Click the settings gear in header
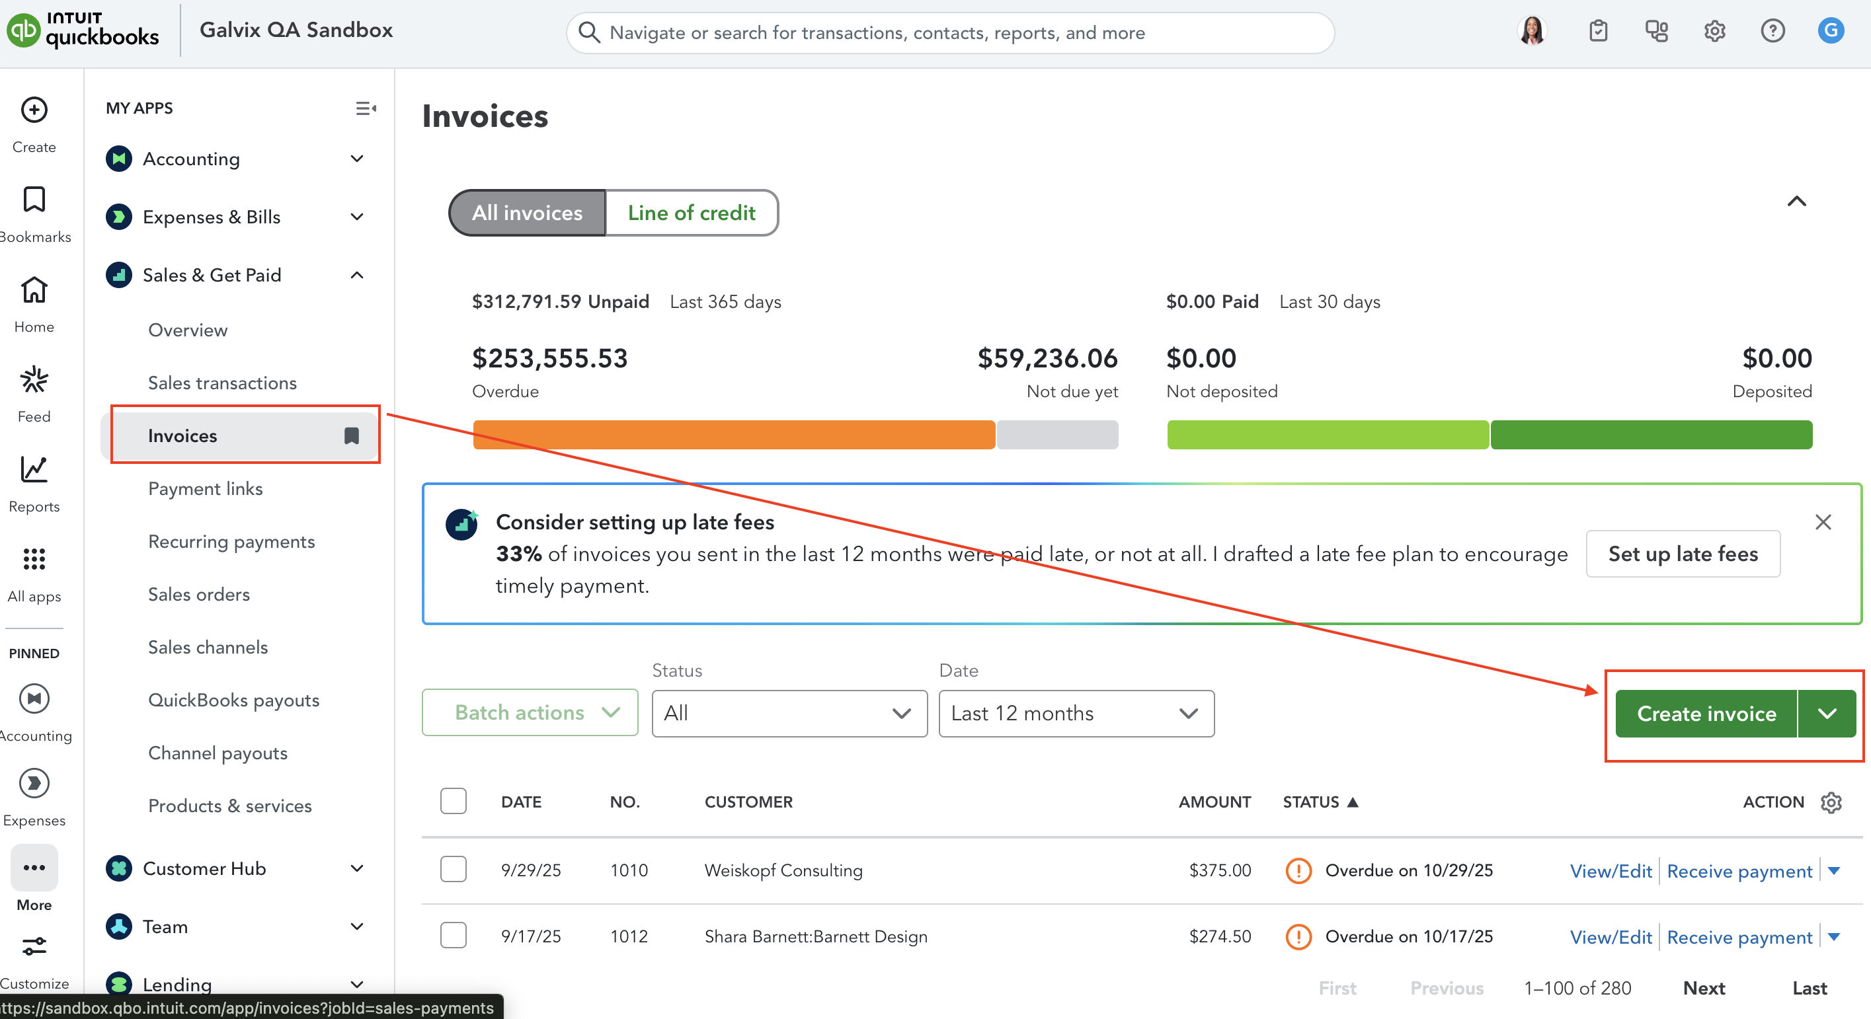 pos(1714,31)
